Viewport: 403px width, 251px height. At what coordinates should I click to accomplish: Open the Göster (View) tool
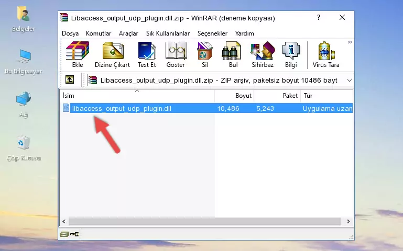pos(176,54)
